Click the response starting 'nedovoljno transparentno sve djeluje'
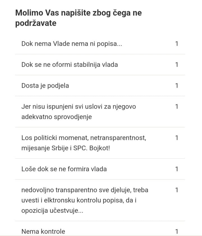The width and height of the screenshot is (202, 236). 85,190
